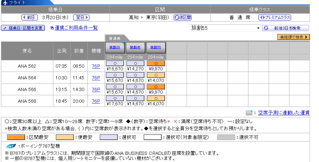
Task: Go to previous day with 前日 button
Action: click(x=30, y=17)
